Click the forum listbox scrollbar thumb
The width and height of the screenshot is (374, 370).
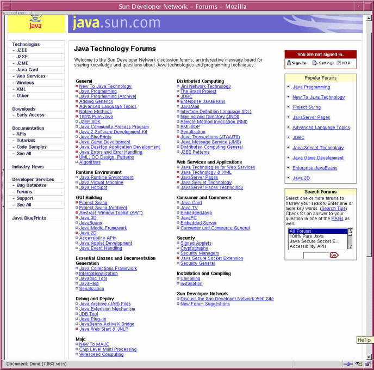tap(350, 235)
